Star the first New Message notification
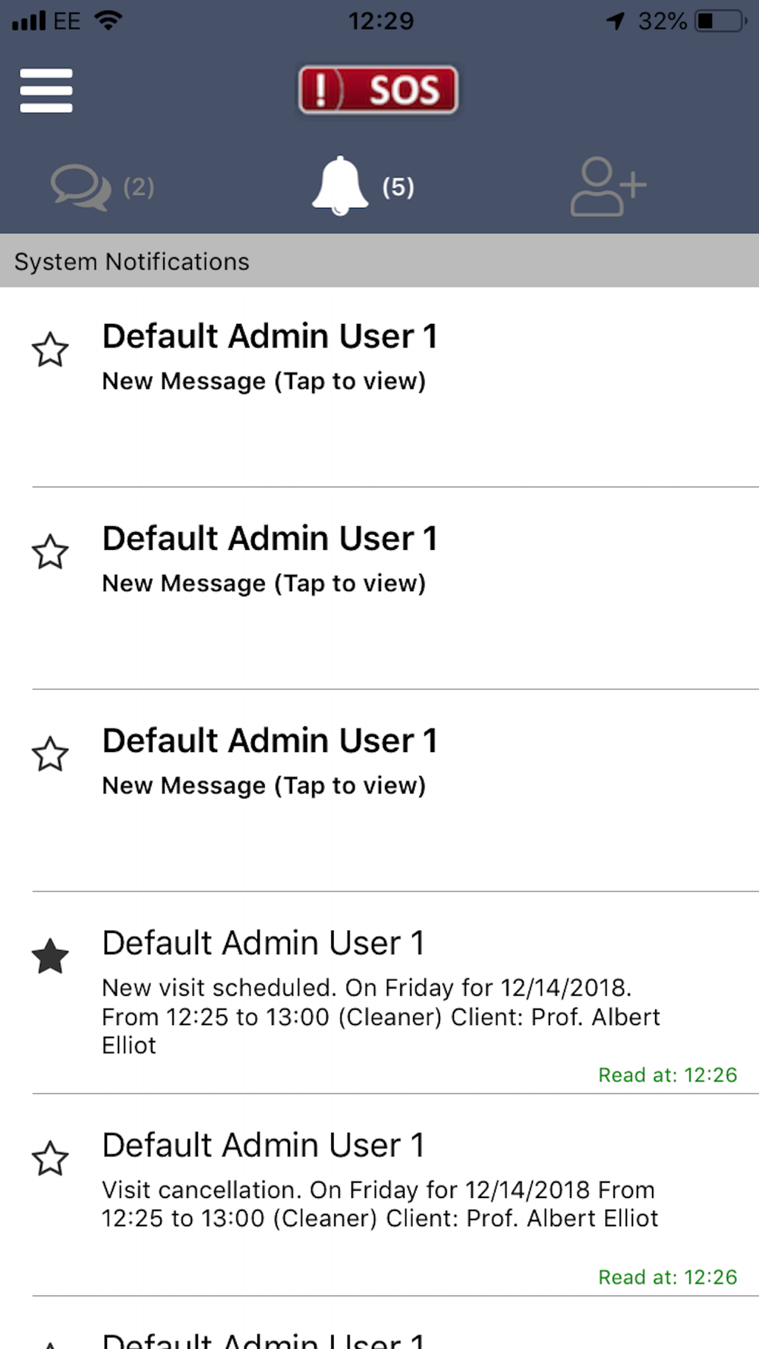Image resolution: width=759 pixels, height=1349 pixels. [50, 350]
